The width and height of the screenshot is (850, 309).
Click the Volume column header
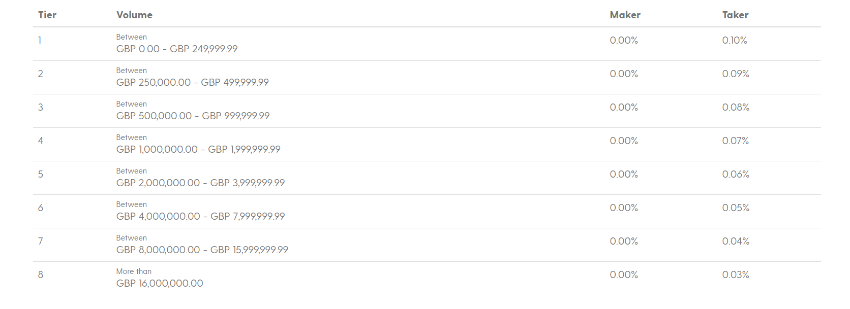coord(134,15)
